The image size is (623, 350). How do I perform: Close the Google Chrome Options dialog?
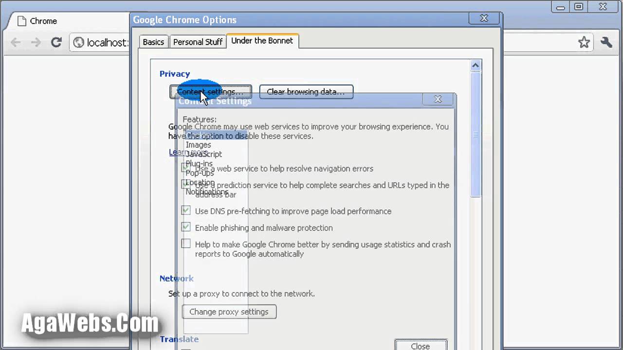(484, 18)
